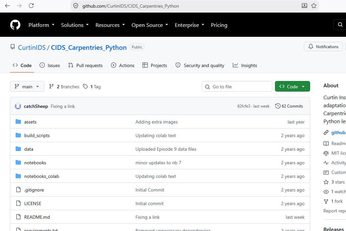Open the Insights tab
This screenshot has height=231, width=346.
[x=245, y=65]
